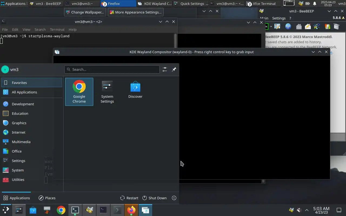Image resolution: width=346 pixels, height=216 pixels.
Task: Click Firefox icon in Plasma taskbar
Action: (x=131, y=210)
